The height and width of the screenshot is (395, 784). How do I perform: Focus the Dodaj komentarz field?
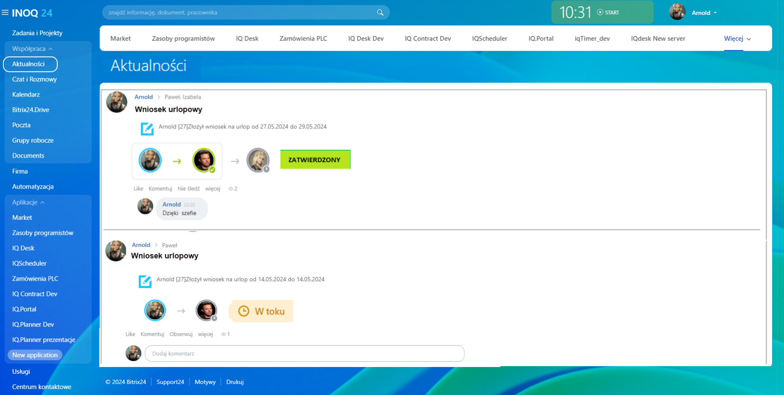(305, 353)
